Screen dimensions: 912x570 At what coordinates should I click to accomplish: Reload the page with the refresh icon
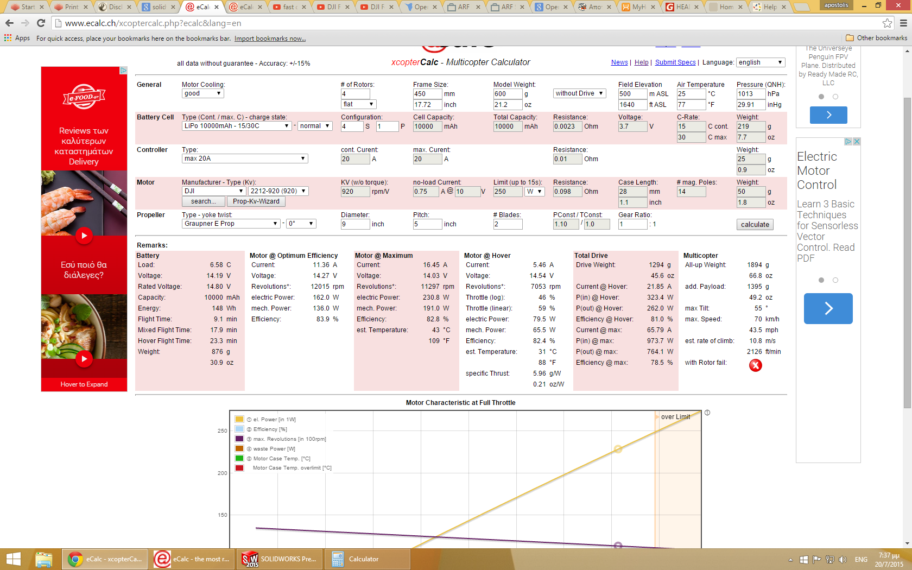[41, 23]
